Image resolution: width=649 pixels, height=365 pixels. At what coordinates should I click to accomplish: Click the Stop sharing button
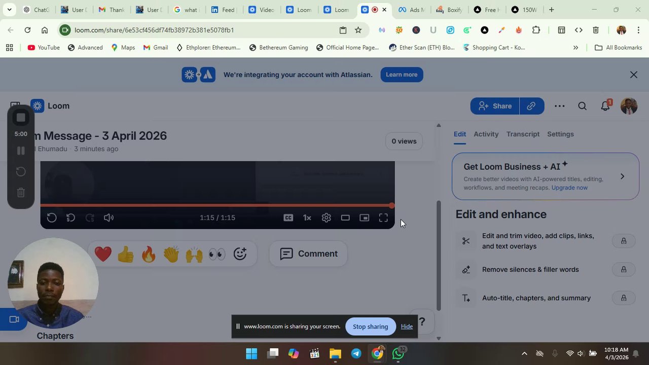[370, 326]
